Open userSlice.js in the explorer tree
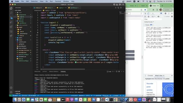The image size is (183, 103). coord(23,23)
